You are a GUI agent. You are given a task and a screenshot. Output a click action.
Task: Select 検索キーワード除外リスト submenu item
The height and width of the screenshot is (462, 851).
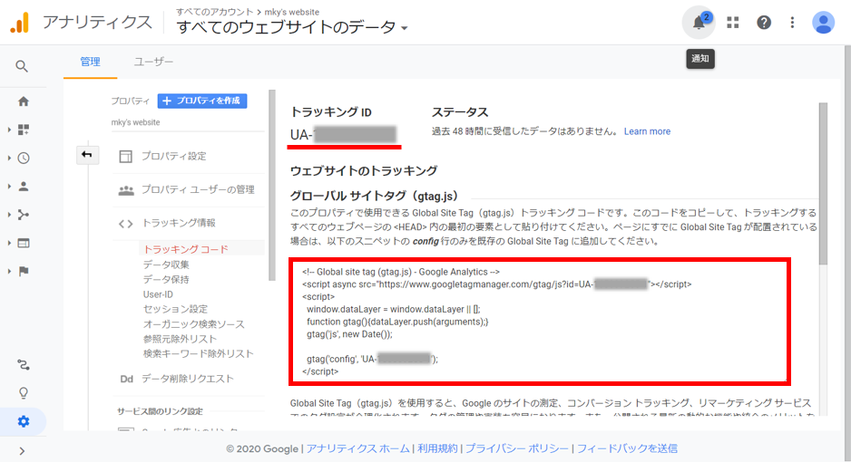pos(199,353)
